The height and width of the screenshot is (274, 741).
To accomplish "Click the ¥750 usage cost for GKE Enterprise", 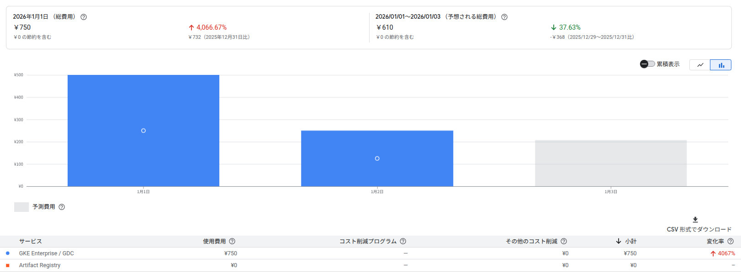I will coord(231,253).
